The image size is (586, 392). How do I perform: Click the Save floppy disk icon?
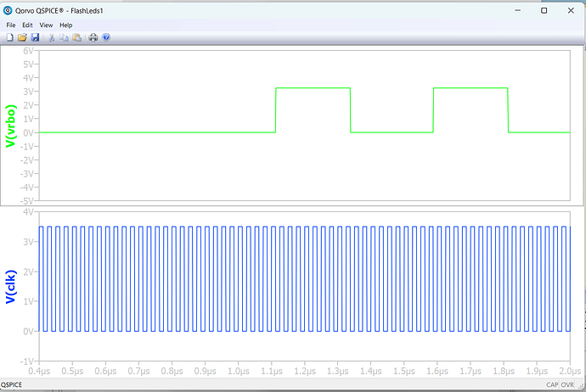point(35,37)
